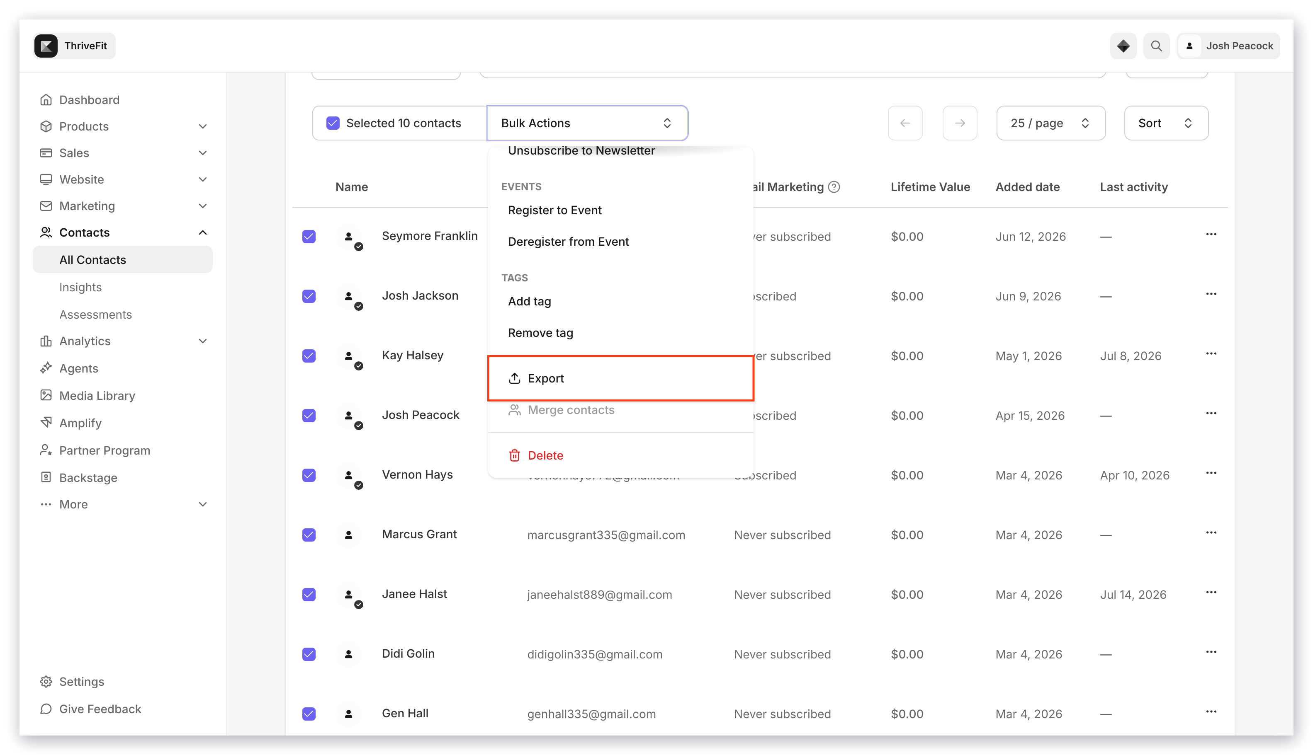This screenshot has width=1313, height=755.
Task: Click the Josh Peacock profile avatar icon
Action: 1189,46
